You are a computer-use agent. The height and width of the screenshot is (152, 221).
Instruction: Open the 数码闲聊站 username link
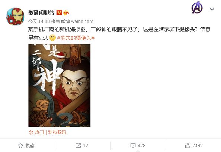(x=41, y=13)
